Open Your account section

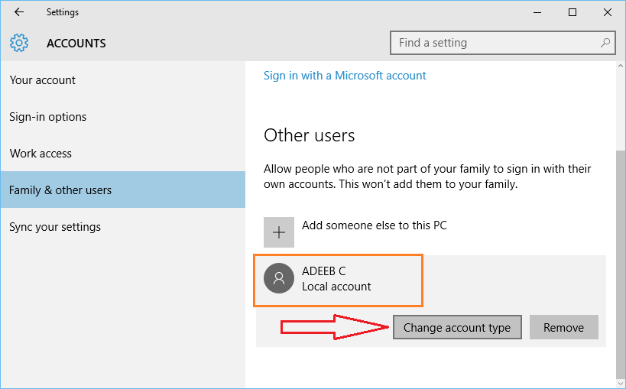pyautogui.click(x=122, y=80)
